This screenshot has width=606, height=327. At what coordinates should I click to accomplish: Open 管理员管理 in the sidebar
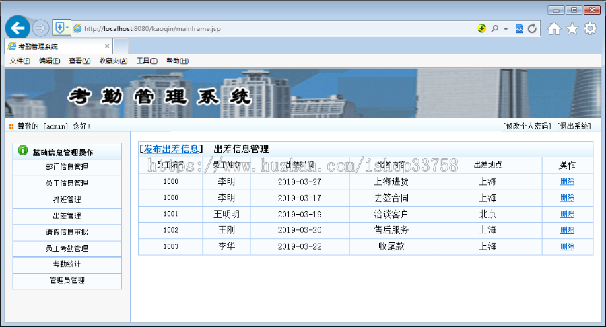point(67,281)
